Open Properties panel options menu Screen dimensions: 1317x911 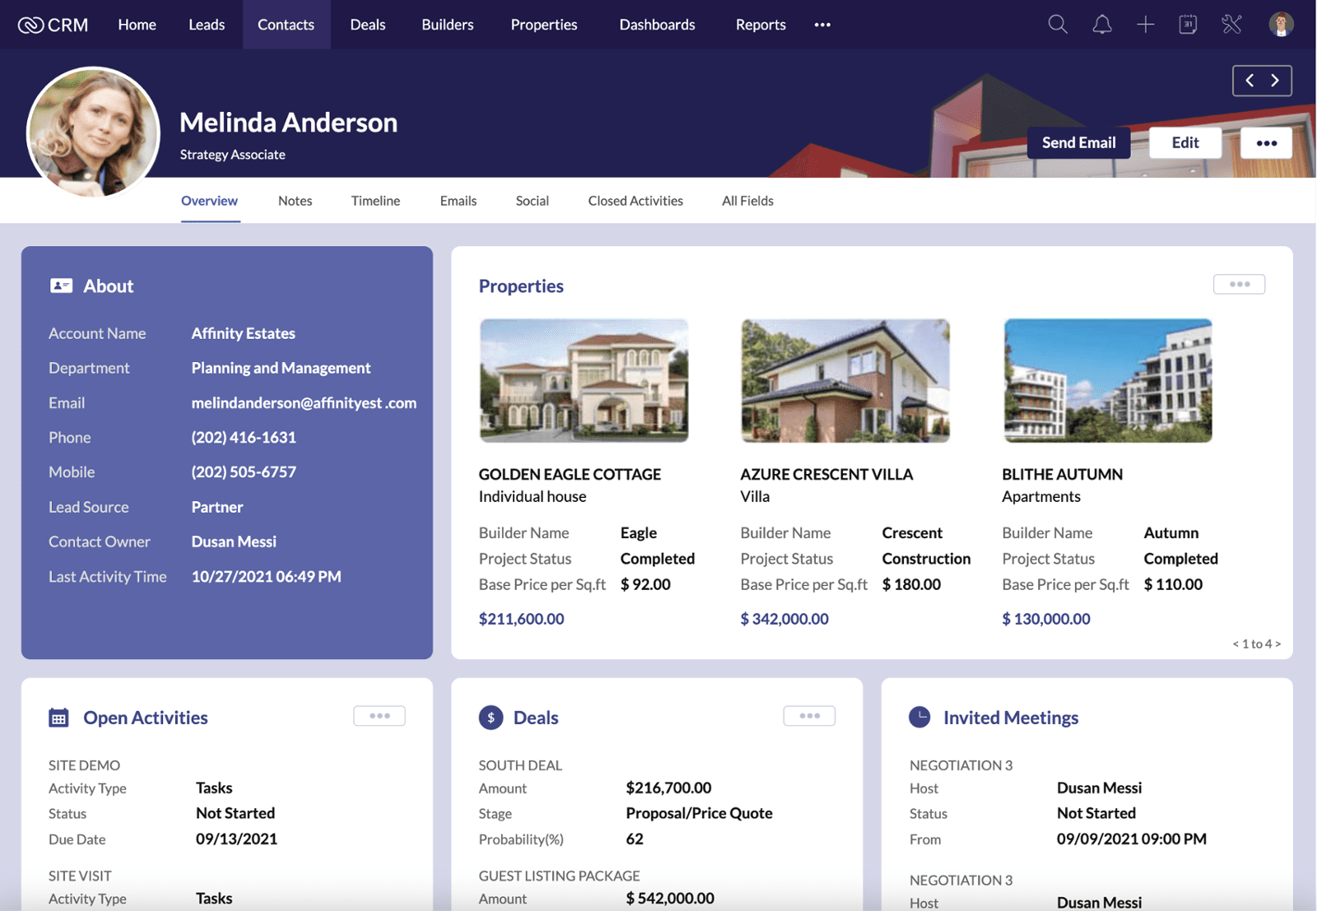pos(1239,284)
